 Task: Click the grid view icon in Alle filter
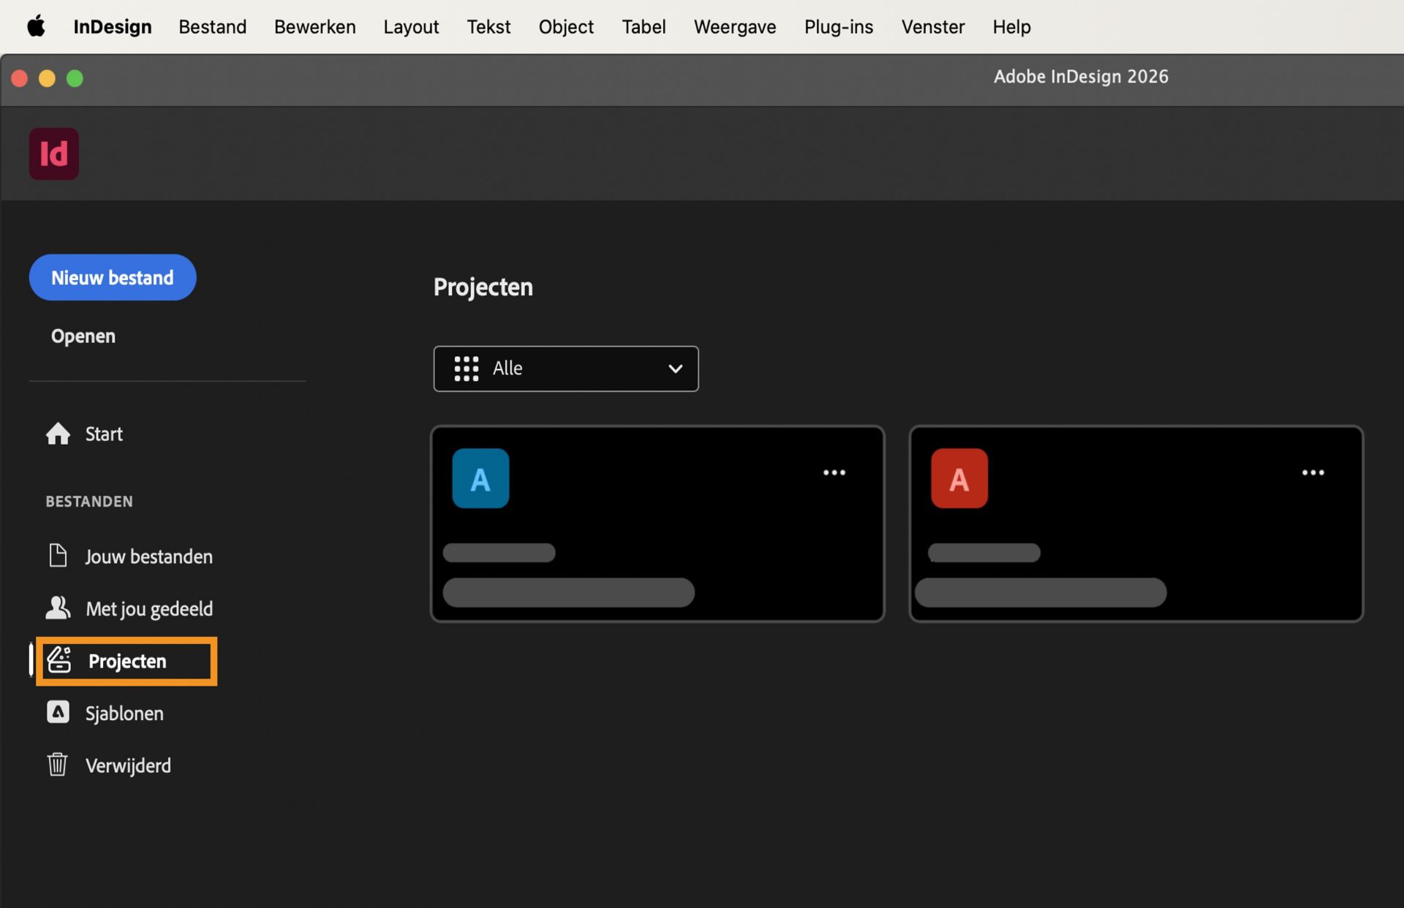click(466, 368)
